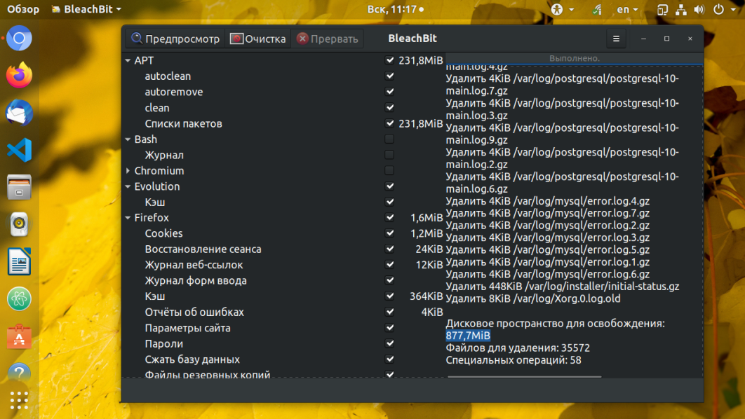
Task: Launch Firefox from the dock
Action: tap(20, 74)
